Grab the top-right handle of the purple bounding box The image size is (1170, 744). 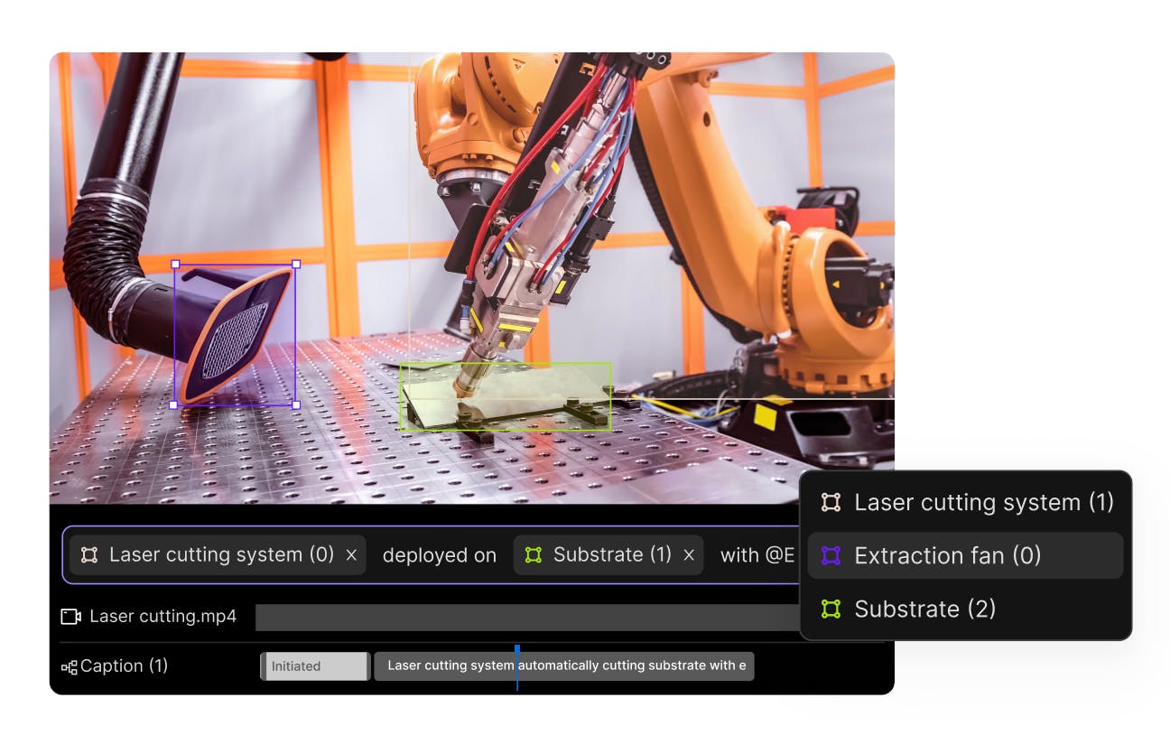coord(296,265)
